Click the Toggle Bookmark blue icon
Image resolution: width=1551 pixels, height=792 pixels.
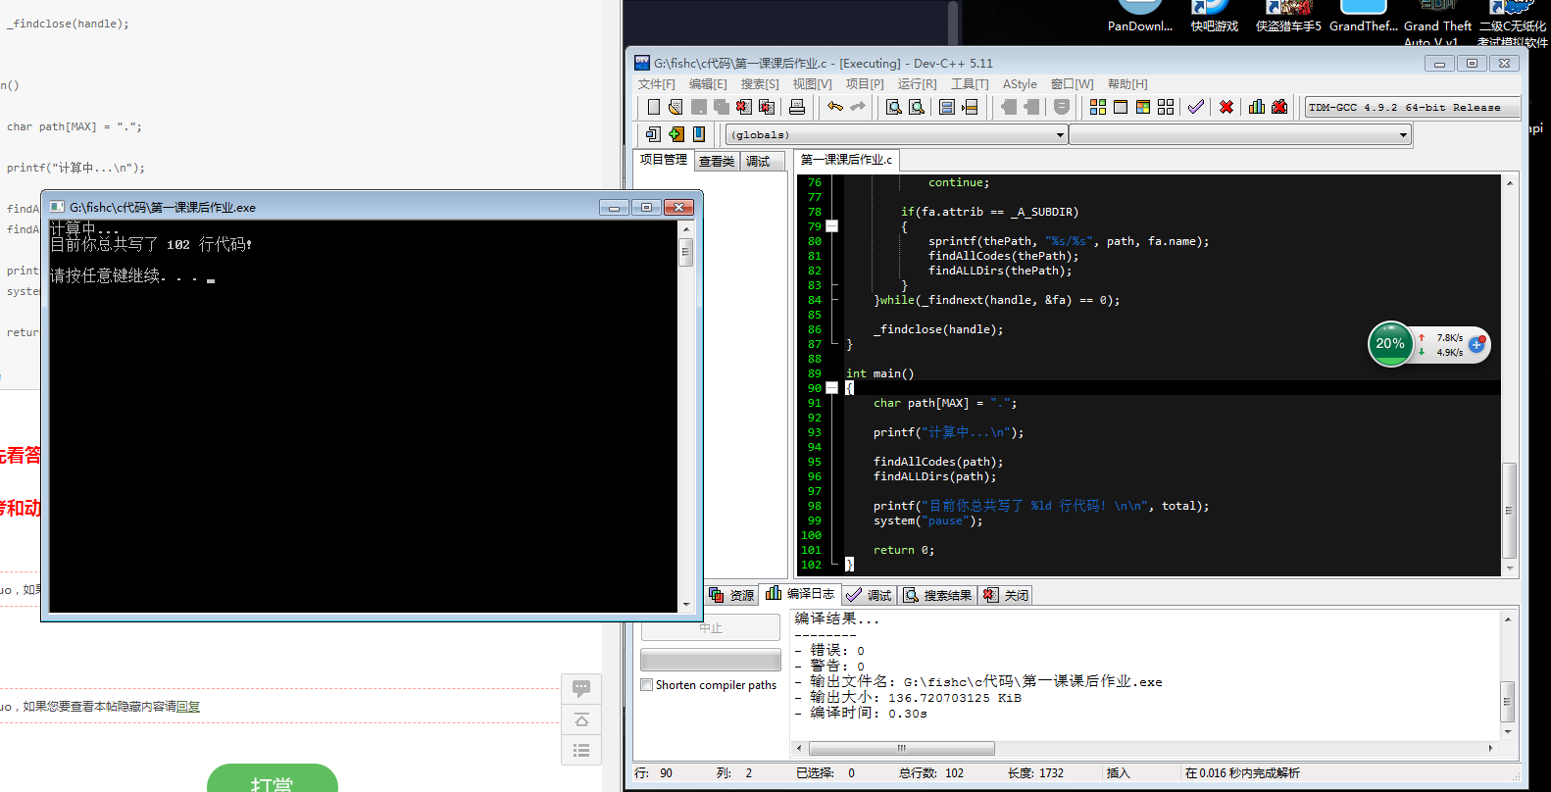(x=699, y=134)
